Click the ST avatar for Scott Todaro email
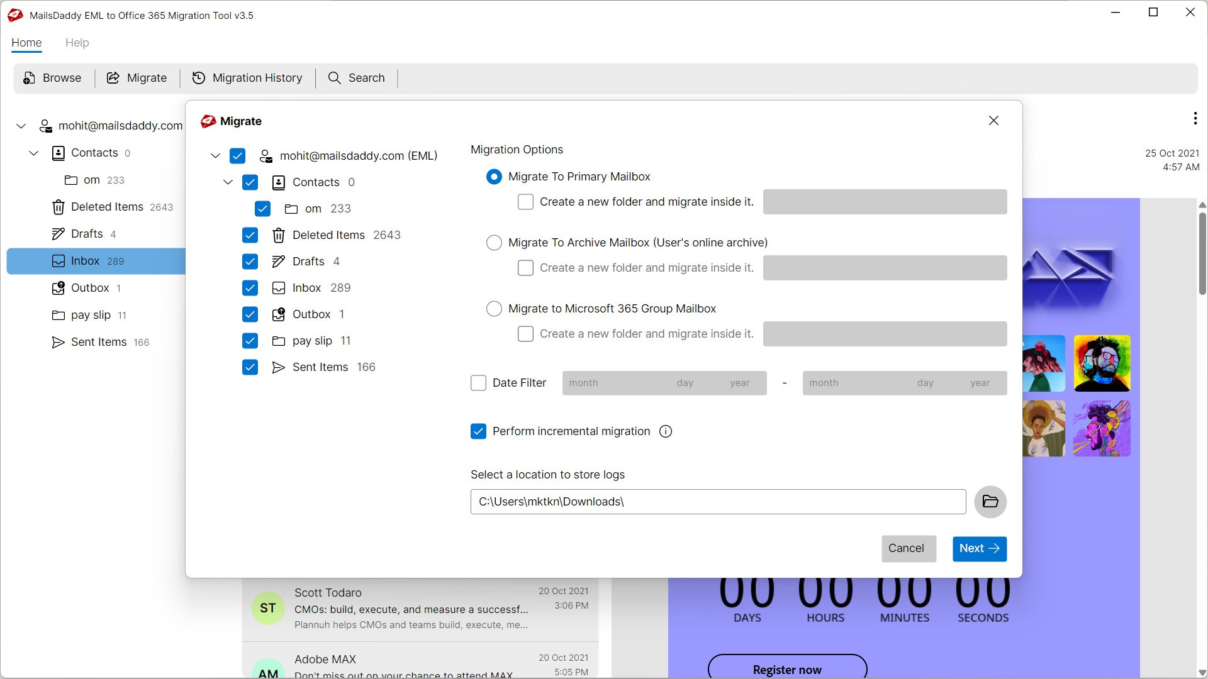The width and height of the screenshot is (1208, 679). click(x=268, y=608)
